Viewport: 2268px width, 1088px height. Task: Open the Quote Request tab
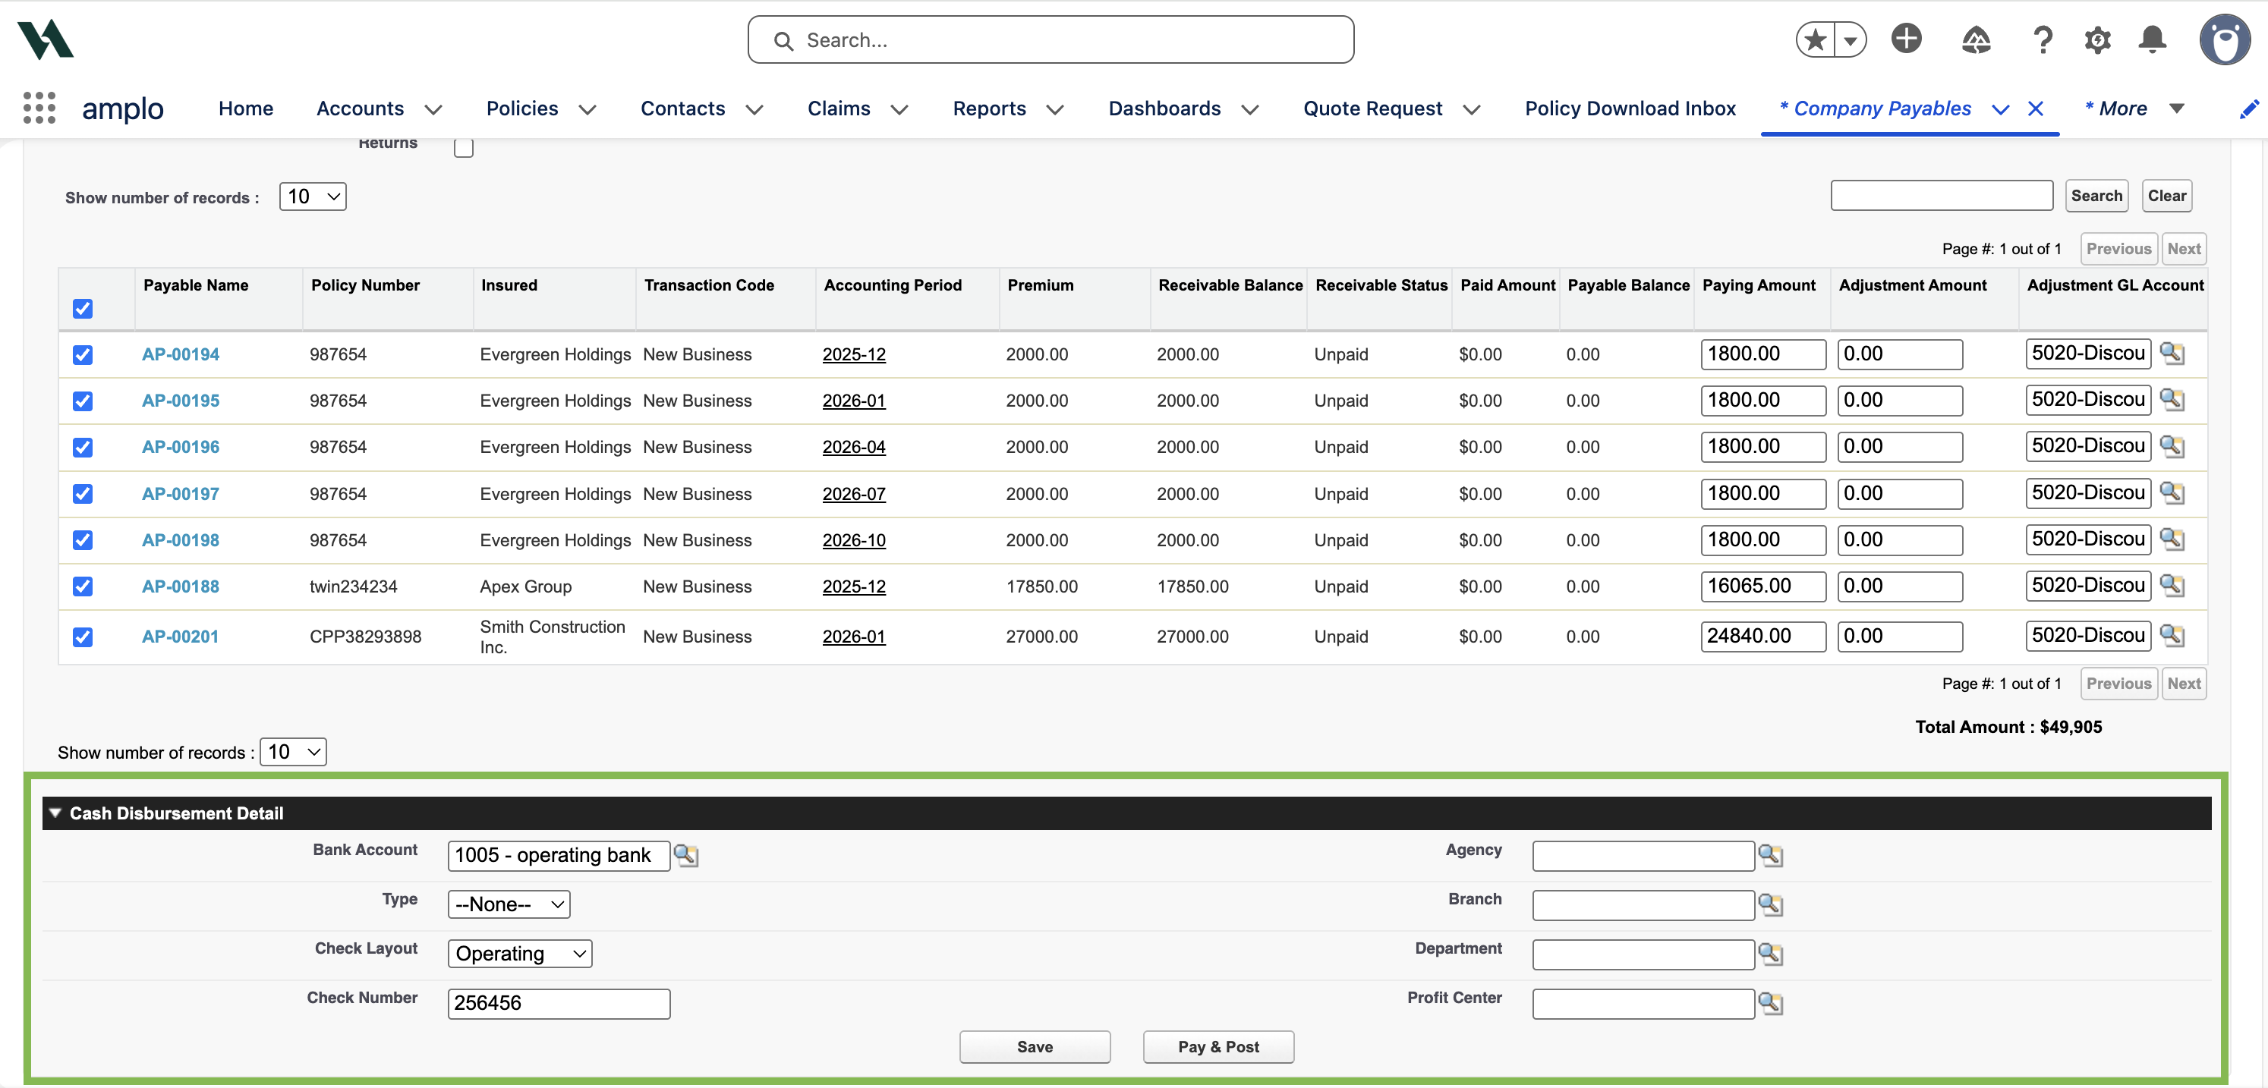(1372, 108)
